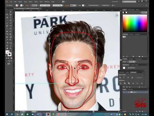Apply Merge pathfinder

129,83
